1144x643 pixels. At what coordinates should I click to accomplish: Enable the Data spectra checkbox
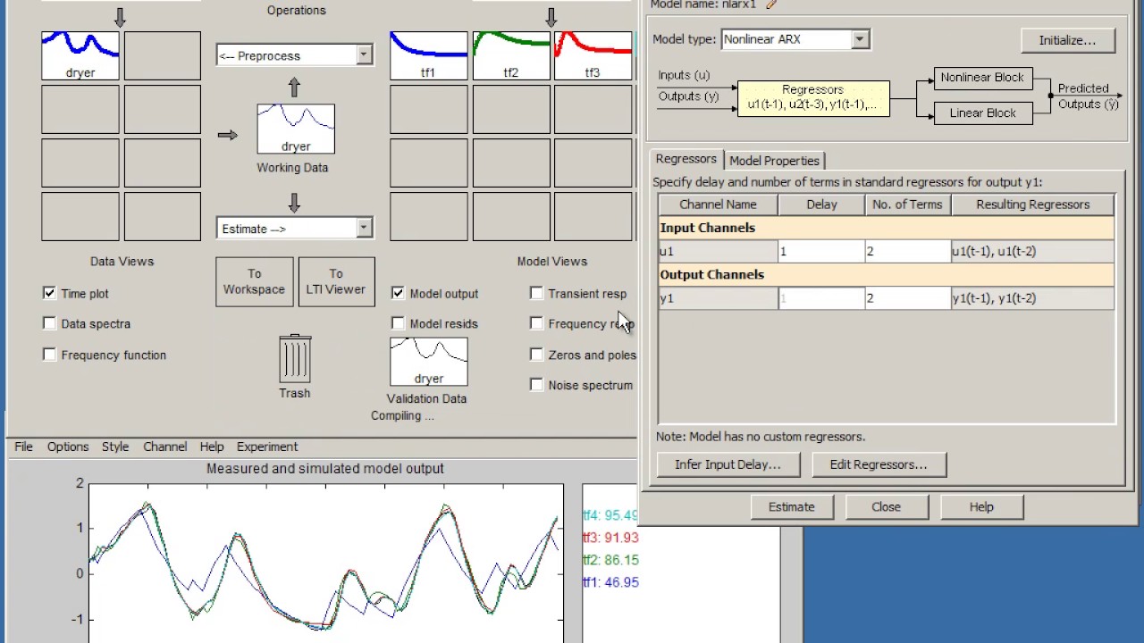coord(49,323)
